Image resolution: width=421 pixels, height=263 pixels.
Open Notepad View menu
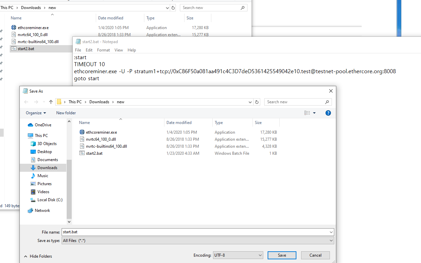click(119, 50)
